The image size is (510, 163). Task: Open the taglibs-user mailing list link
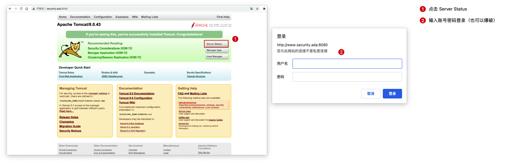(184, 118)
